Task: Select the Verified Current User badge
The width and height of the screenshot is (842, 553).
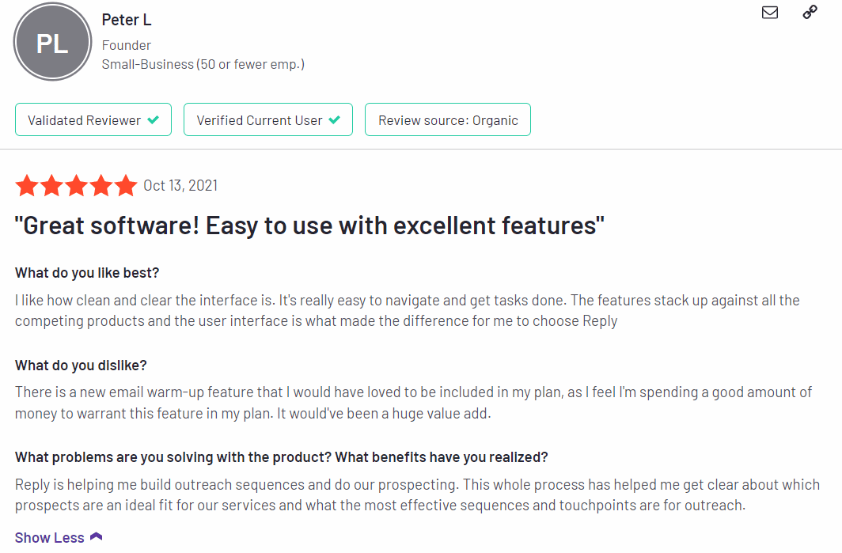Action: pos(268,119)
